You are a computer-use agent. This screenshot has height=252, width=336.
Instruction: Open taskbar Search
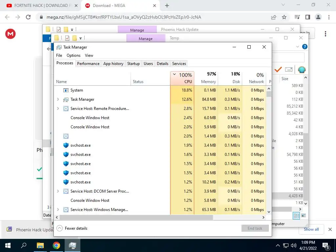(x=24, y=245)
